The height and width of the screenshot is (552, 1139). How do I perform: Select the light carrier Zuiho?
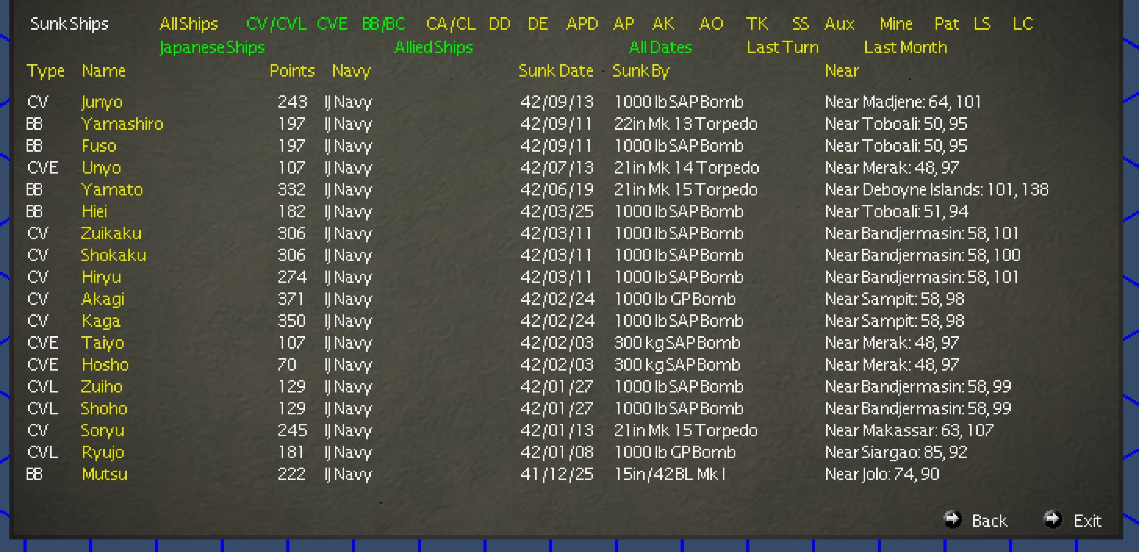pos(102,386)
